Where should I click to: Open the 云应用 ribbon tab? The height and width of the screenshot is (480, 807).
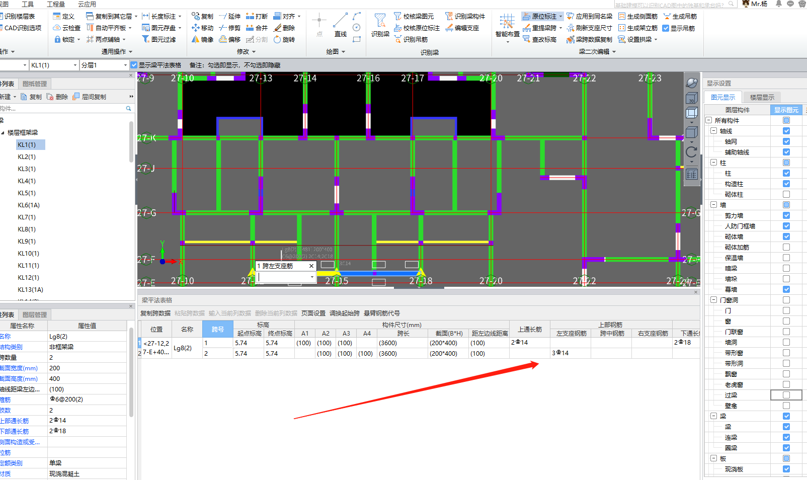[87, 4]
